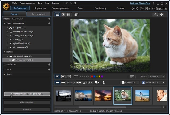Apply the red color label swatch
Screen dimensions: 170x115
91,76
